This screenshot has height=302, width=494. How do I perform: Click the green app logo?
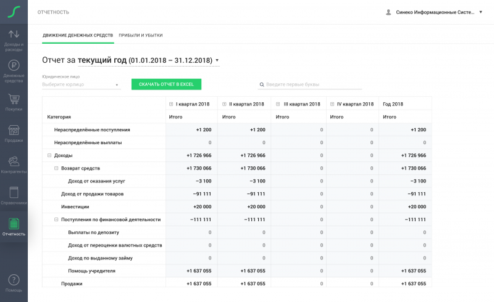[x=14, y=12]
